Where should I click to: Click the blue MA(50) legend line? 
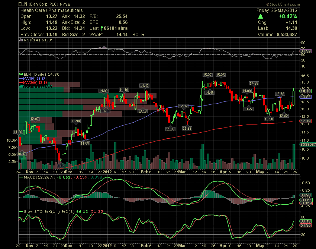point(21,78)
